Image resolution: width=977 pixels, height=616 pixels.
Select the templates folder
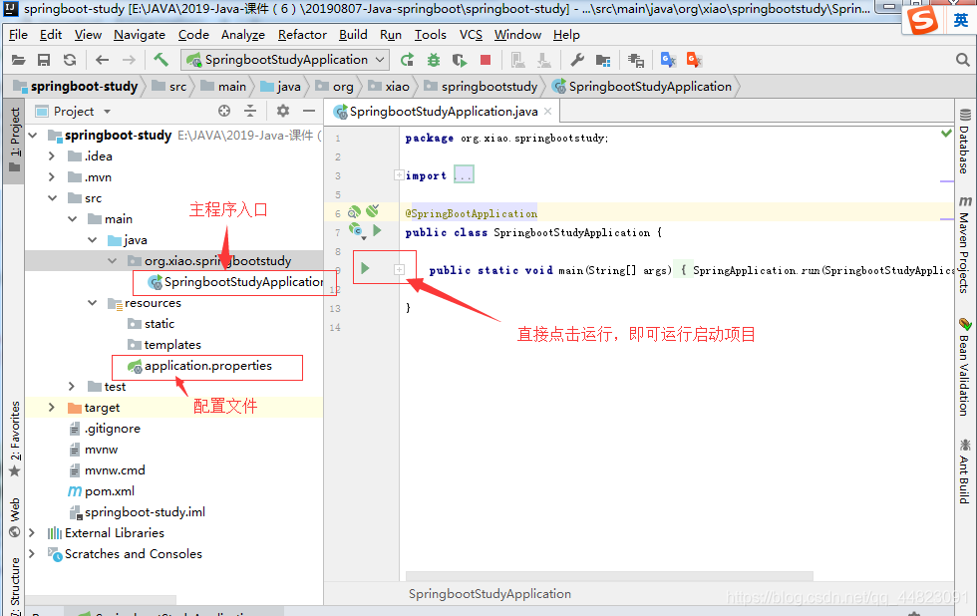172,345
